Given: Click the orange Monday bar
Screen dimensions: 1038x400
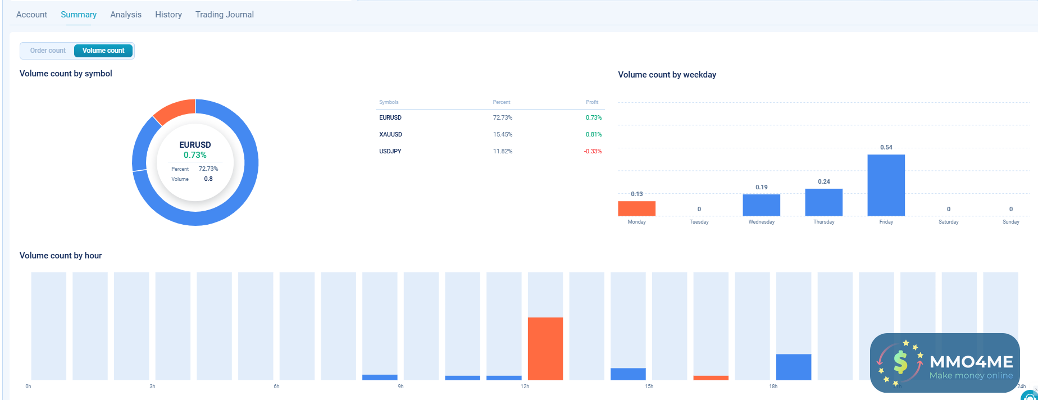Looking at the screenshot, I should (636, 208).
